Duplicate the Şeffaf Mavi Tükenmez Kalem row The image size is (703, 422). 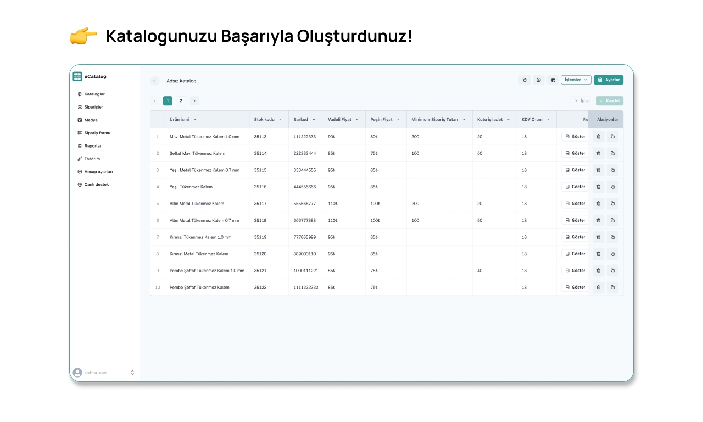(x=612, y=154)
